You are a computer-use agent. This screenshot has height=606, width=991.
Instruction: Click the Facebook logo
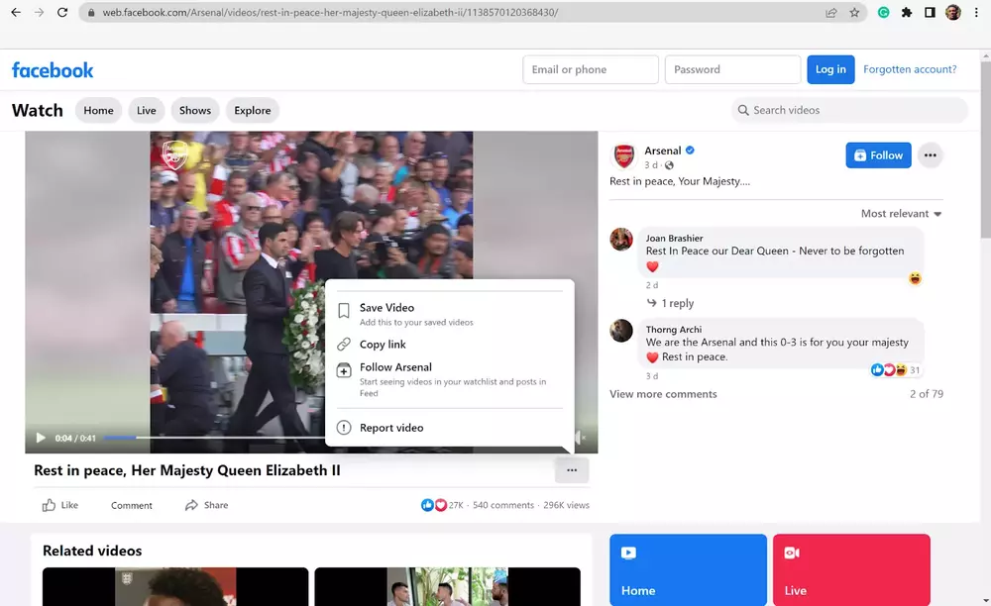[53, 70]
